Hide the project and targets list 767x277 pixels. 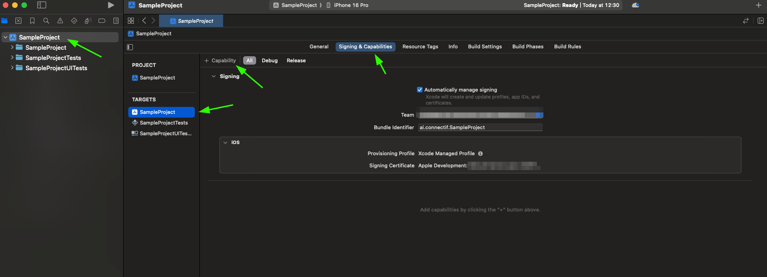(130, 47)
